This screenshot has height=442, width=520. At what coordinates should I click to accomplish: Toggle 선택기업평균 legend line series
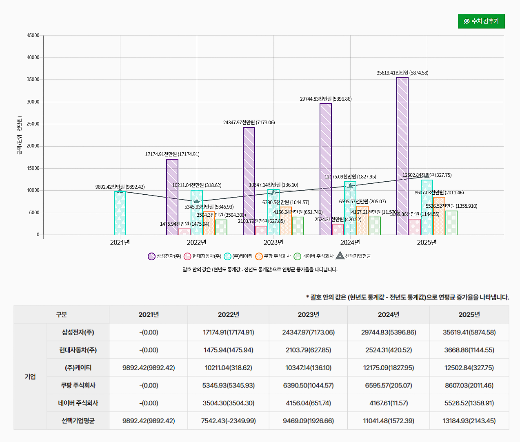[x=353, y=256]
